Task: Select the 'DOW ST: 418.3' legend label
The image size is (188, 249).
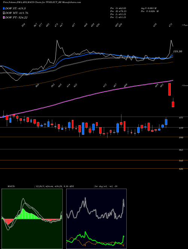Action: (x=15, y=8)
